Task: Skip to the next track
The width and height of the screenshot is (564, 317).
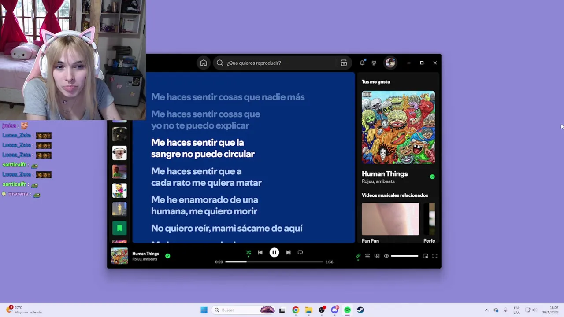Action: tap(288, 253)
